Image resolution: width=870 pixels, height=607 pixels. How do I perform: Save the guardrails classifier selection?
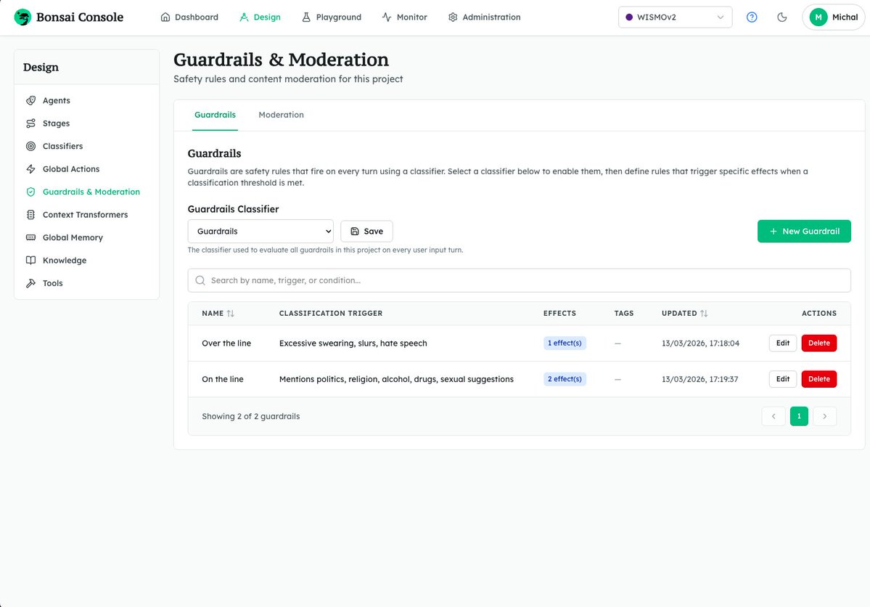366,231
